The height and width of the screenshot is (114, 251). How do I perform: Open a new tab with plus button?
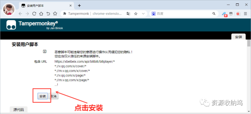click(79, 6)
